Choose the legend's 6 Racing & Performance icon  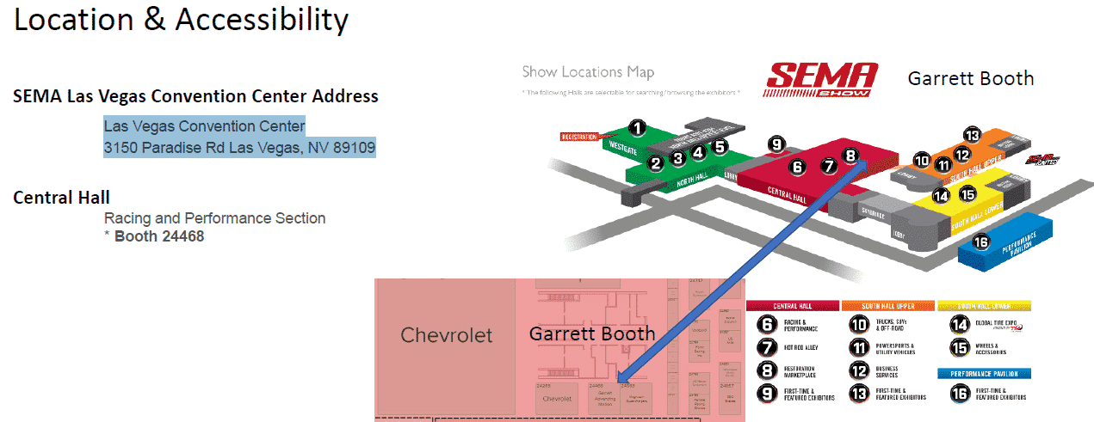pyautogui.click(x=767, y=325)
